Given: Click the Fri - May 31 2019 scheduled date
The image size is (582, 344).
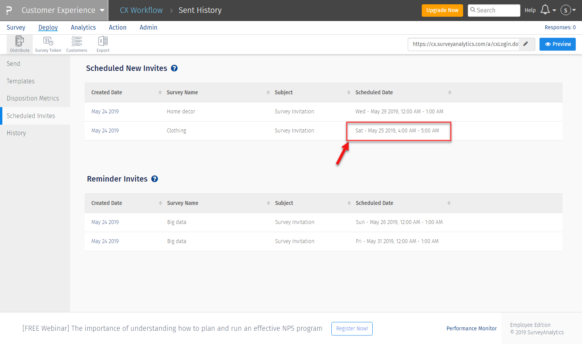Looking at the screenshot, I should [397, 241].
